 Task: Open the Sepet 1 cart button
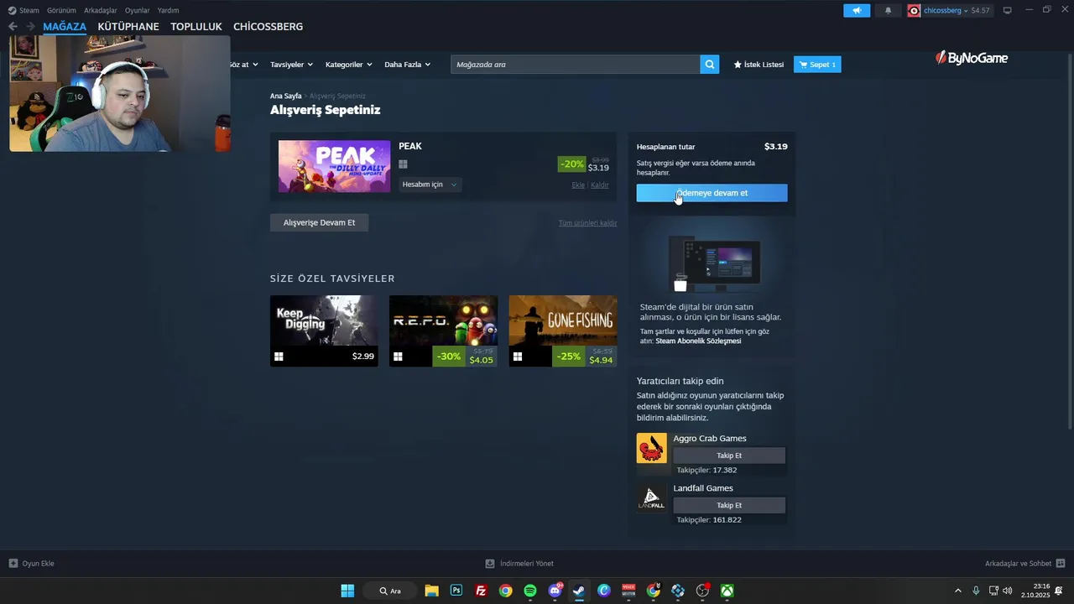click(817, 65)
